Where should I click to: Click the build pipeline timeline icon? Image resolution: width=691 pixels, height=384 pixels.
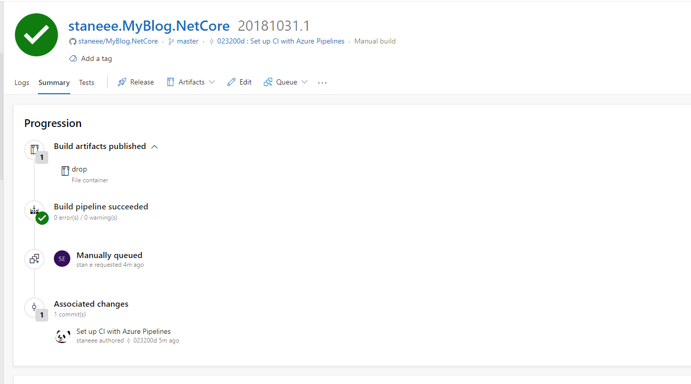point(34,210)
